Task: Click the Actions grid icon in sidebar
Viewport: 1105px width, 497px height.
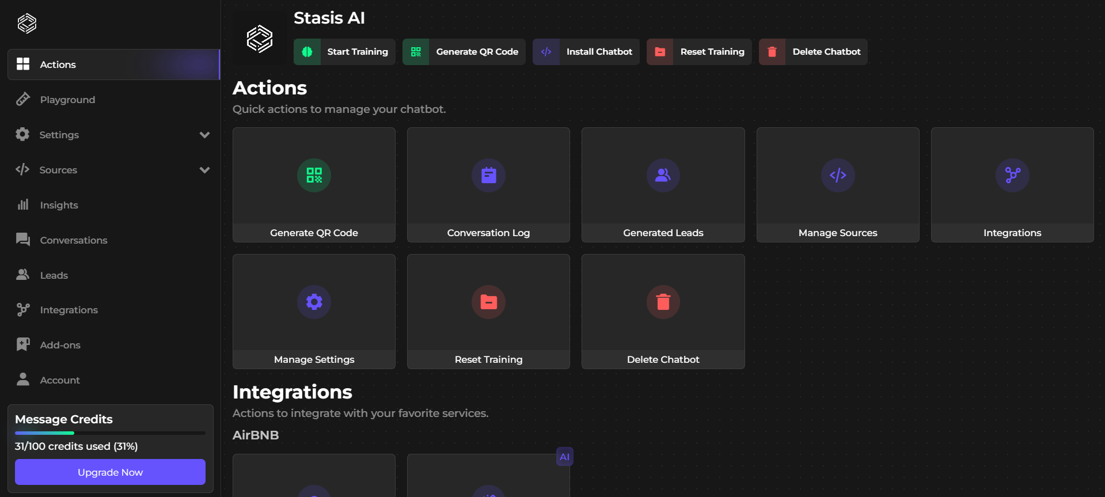Action: click(23, 64)
